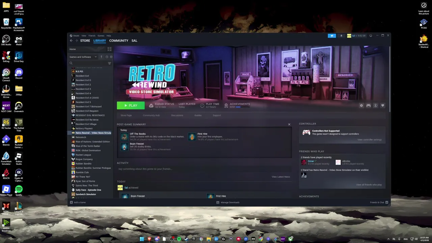Viewport: 432px width, 243px height.
Task: Open the Community Hub link
Action: point(151,115)
